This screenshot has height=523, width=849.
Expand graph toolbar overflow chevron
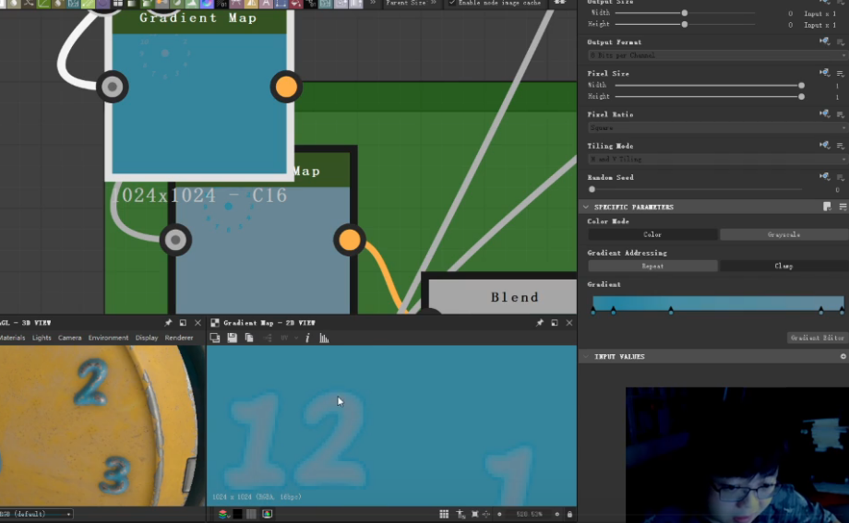(373, 3)
